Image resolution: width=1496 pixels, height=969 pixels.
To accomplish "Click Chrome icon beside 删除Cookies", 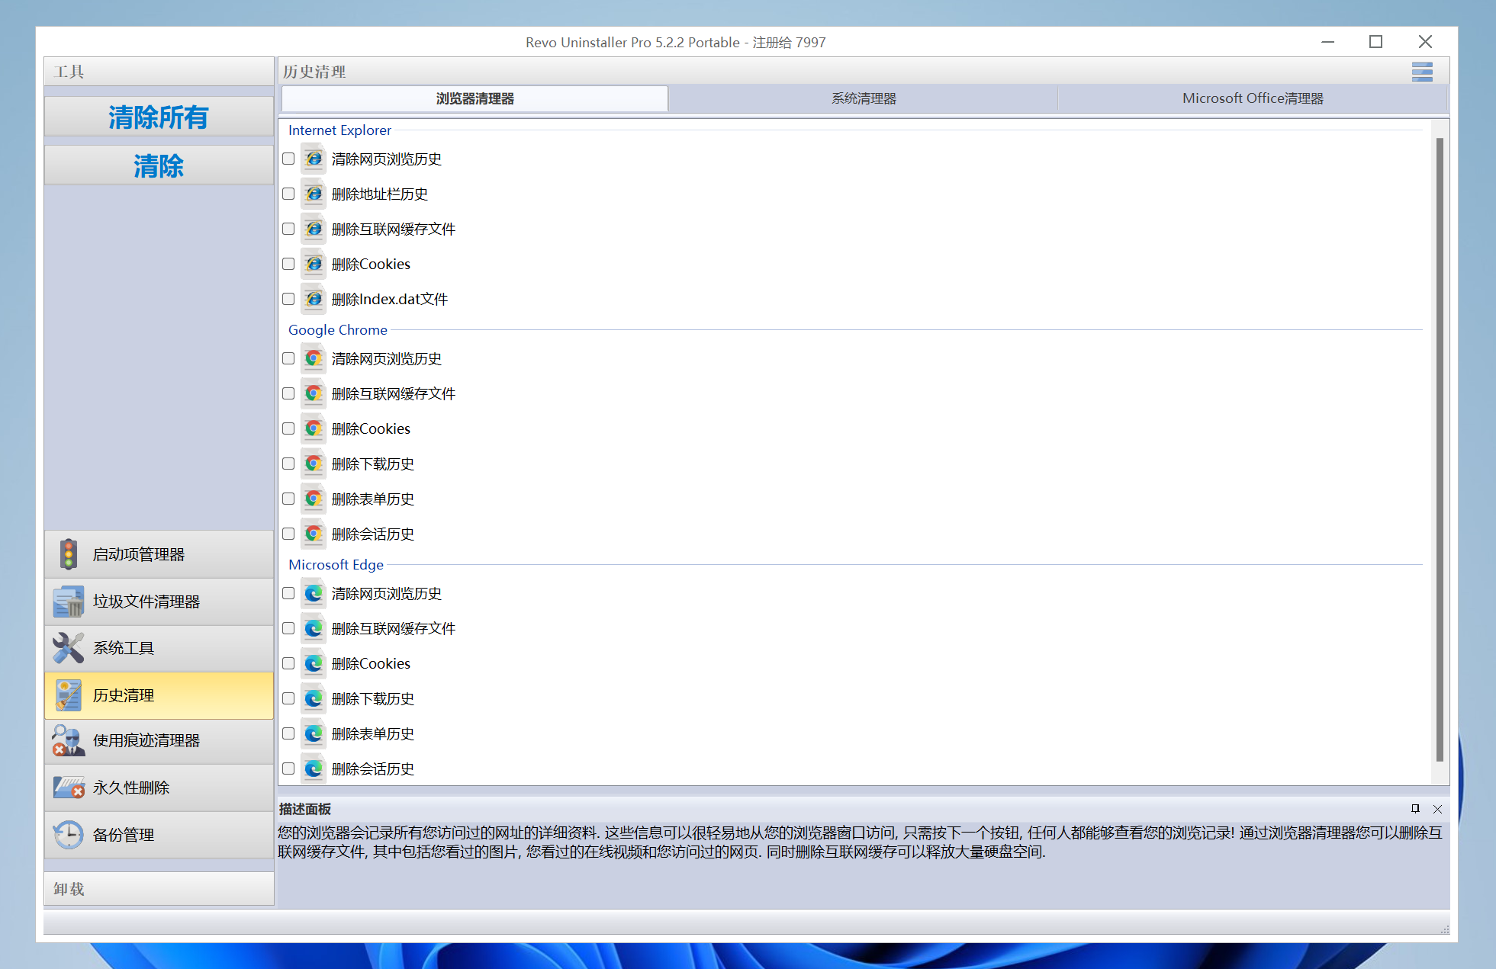I will coord(314,428).
